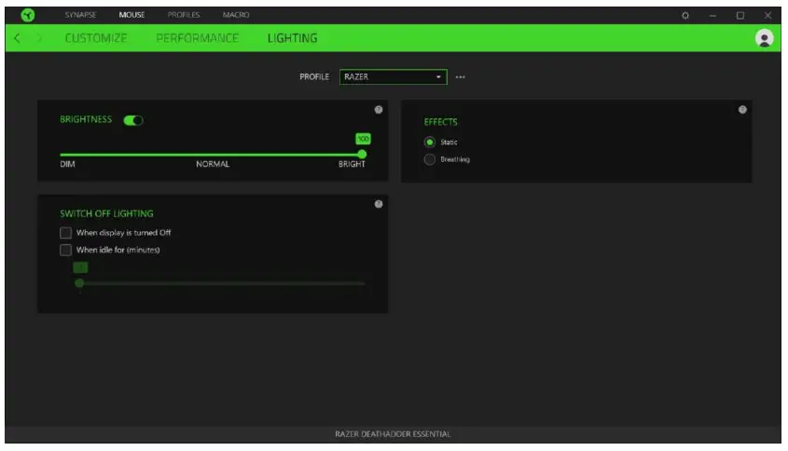The width and height of the screenshot is (788, 451).
Task: Enable When display is turned Off
Action: [x=65, y=233]
